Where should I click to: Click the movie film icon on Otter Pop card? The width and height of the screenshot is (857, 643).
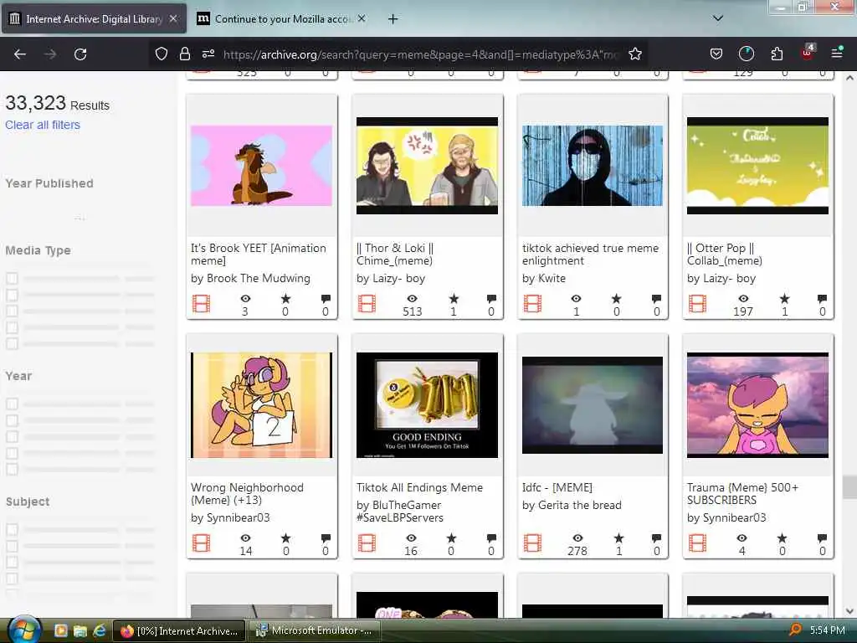[697, 303]
